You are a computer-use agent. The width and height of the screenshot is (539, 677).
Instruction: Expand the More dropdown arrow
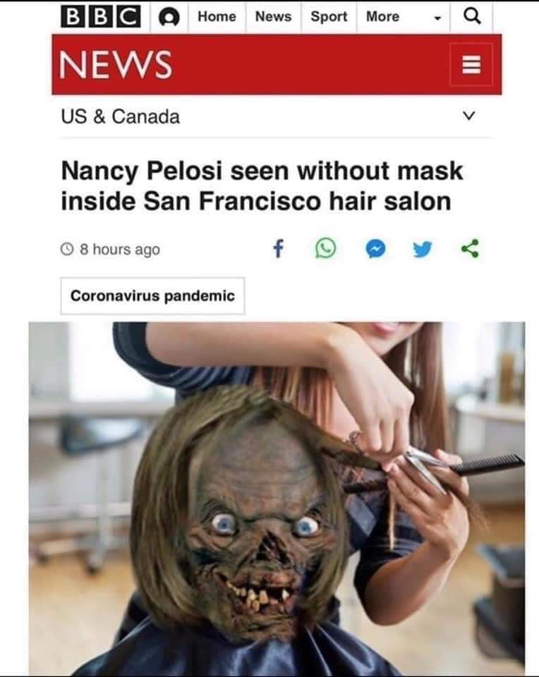pos(437,18)
